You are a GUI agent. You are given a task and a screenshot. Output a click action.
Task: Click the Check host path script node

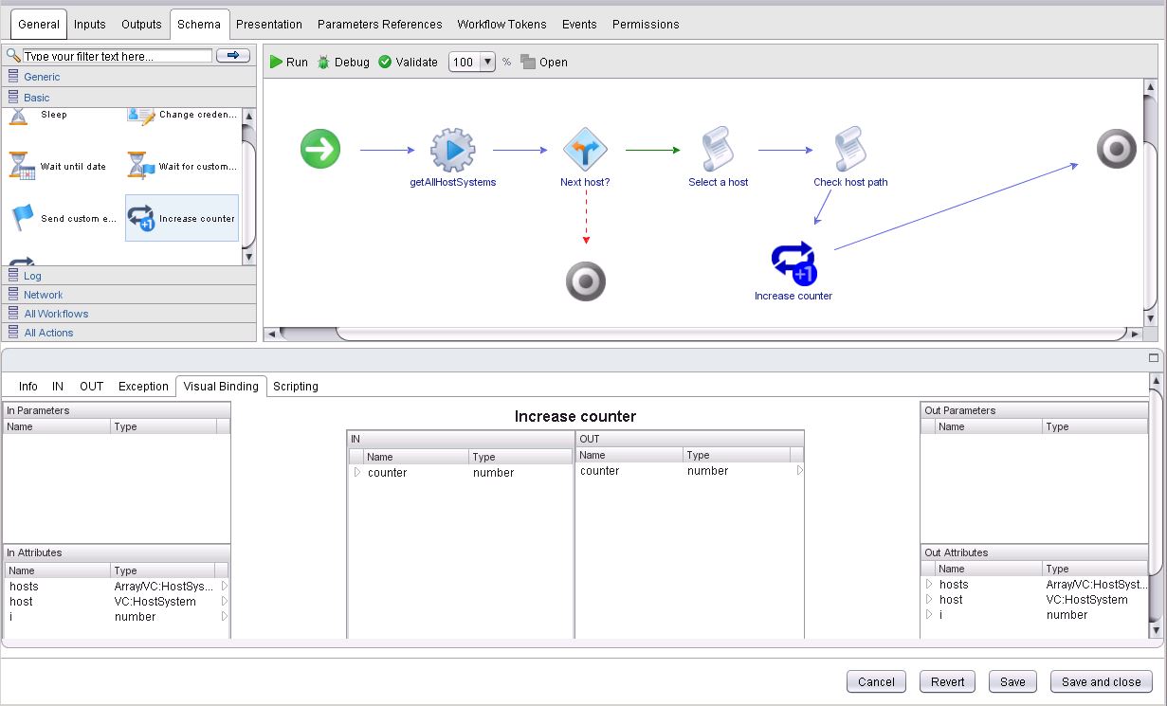pos(850,151)
